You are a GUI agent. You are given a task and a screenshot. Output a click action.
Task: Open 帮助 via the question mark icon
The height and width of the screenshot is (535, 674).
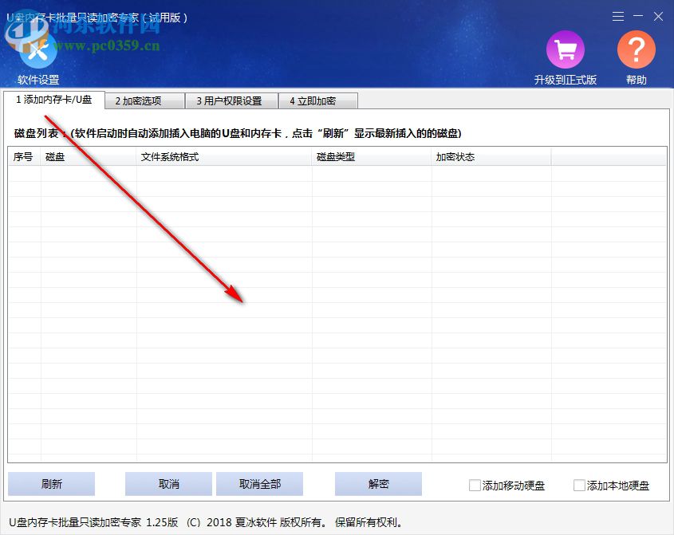coord(636,49)
